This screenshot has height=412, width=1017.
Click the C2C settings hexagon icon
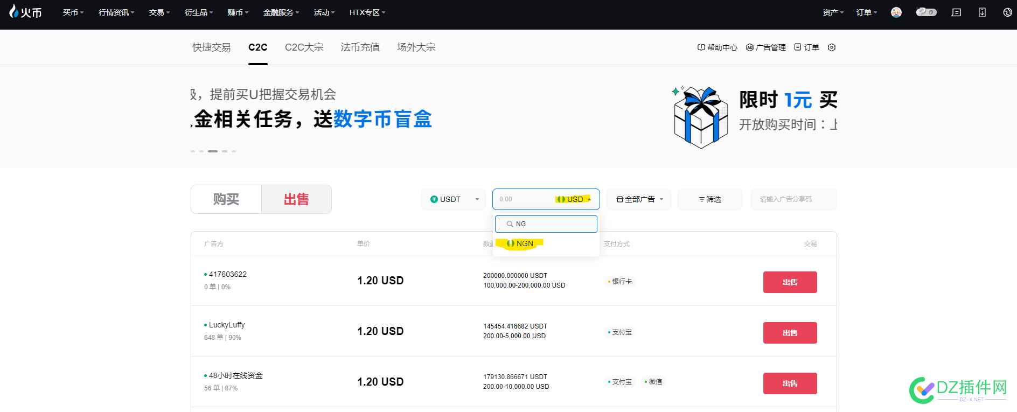tap(832, 47)
